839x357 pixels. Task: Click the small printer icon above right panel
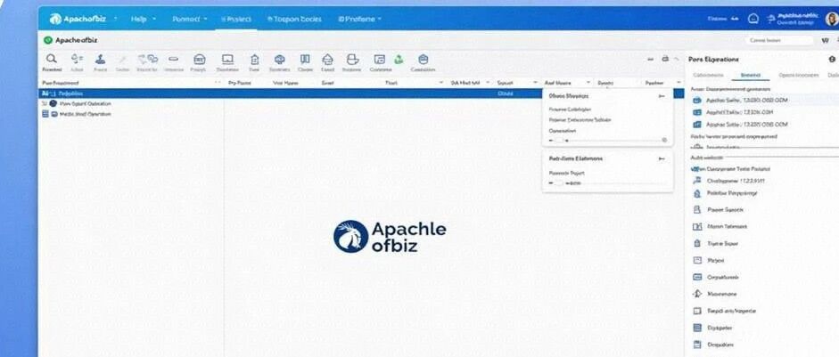point(665,59)
